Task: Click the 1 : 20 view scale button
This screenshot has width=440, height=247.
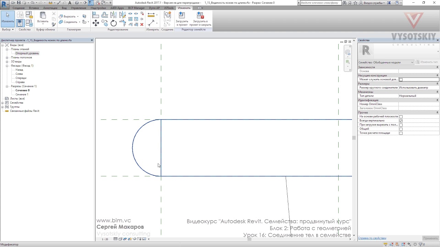Action: click(105, 239)
